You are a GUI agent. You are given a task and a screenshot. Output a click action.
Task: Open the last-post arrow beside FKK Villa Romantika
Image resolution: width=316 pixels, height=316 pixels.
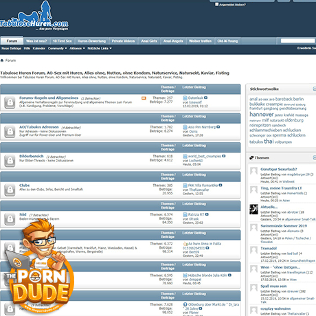point(221,185)
